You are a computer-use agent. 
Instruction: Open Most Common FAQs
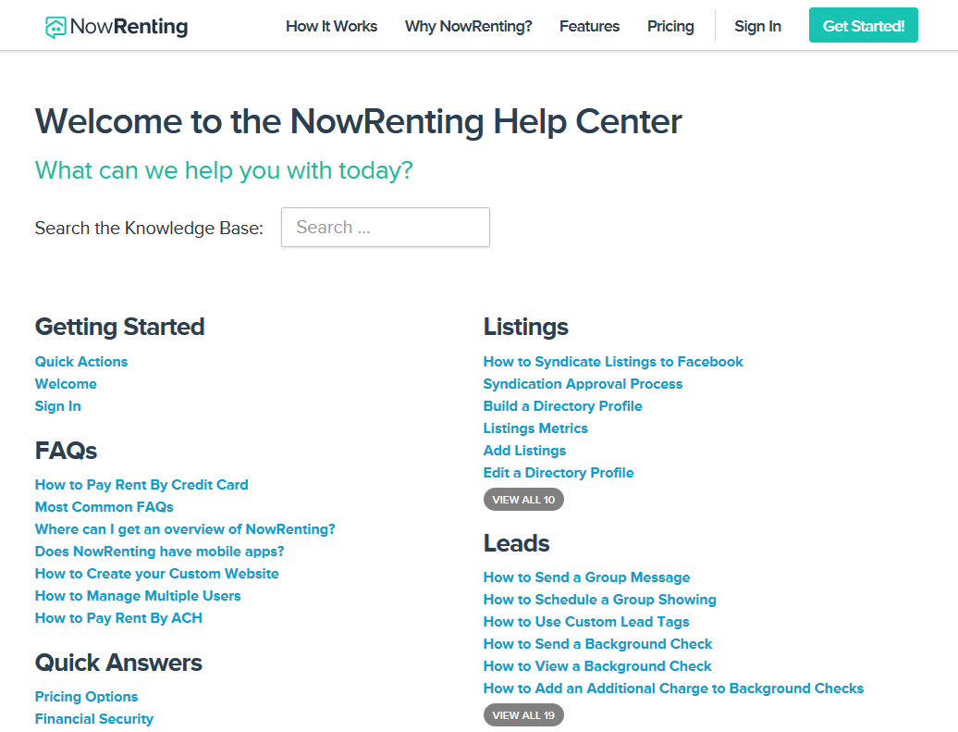104,506
